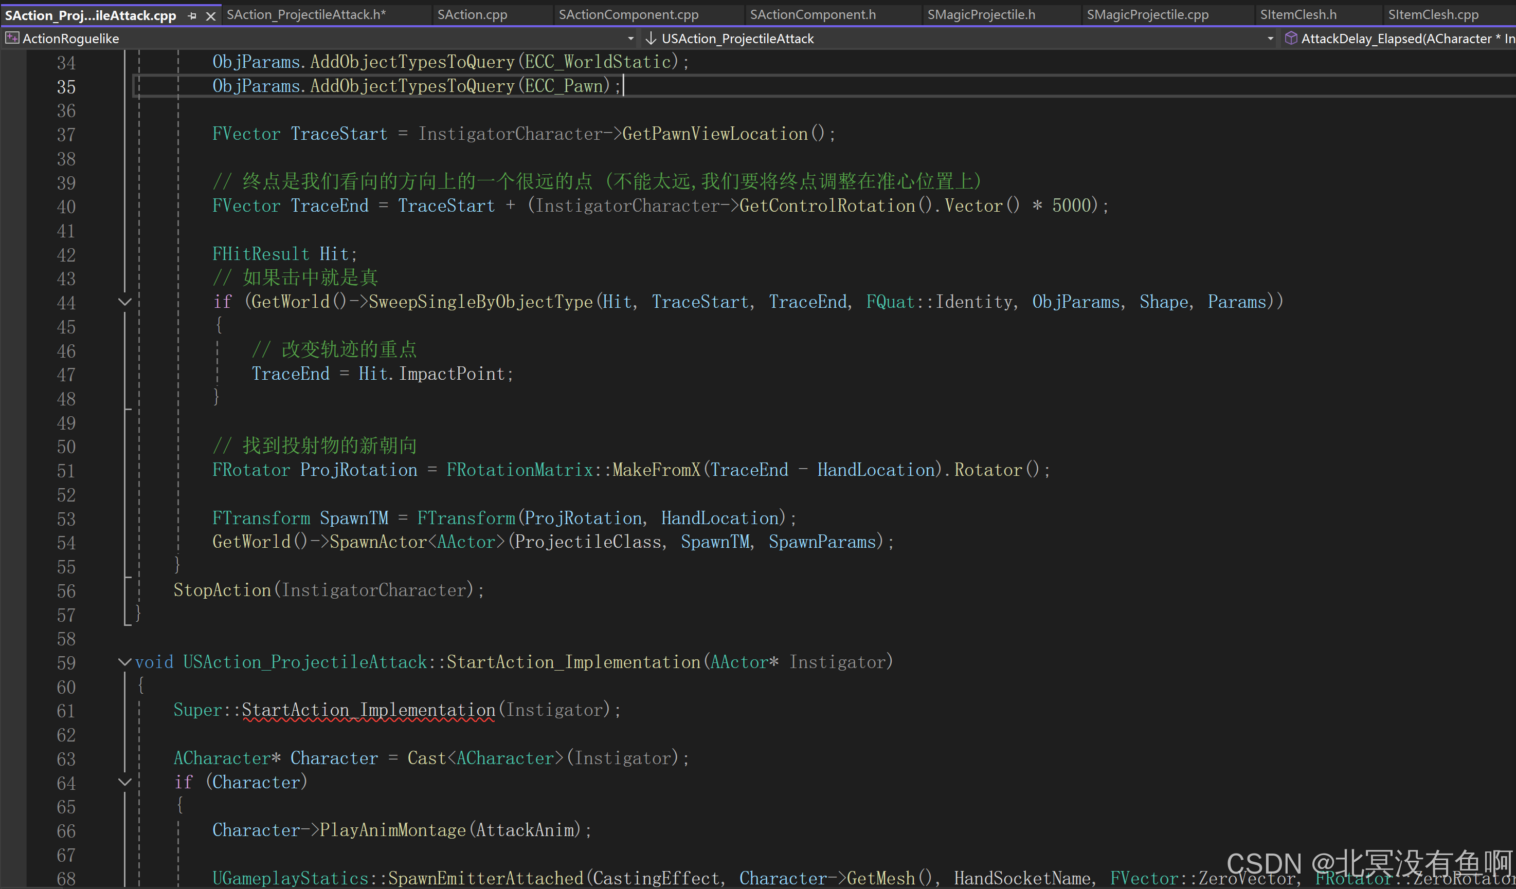Click the ActionRoguelike project icon
1516x889 pixels.
(11, 39)
